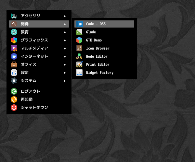Screen dimensions: 195x162
Task: Click the Code - OSS app icon
Action: [x=79, y=24]
